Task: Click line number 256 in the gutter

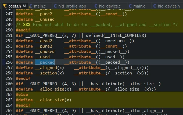Action: coord(9,62)
